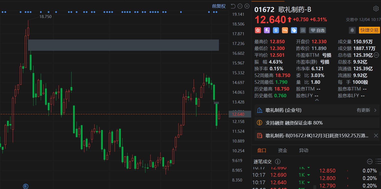Open the ellipsis options in 逐笔成交 panel

370,161
